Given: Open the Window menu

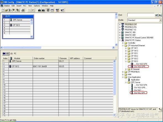Looking at the screenshot, I should 45,6.
